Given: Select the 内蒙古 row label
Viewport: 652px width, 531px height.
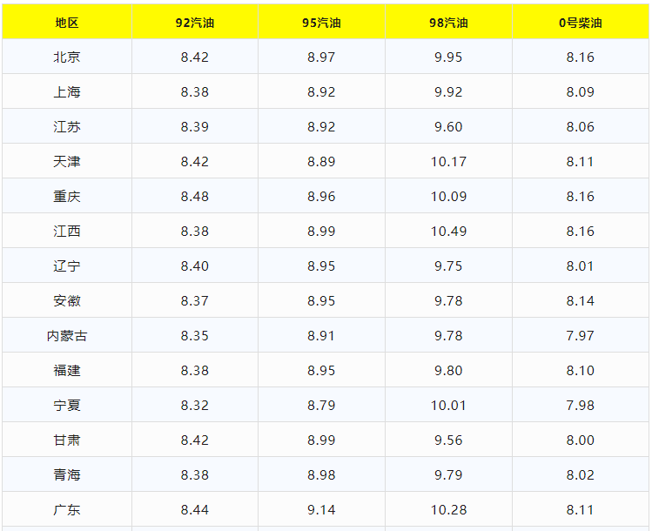Looking at the screenshot, I should coord(67,336).
